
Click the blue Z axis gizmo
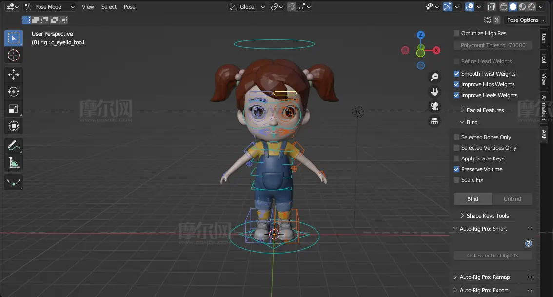point(420,35)
